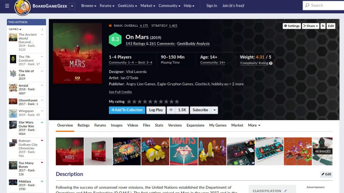Switch to the Versions tab
This screenshot has width=344, height=193.
[x=175, y=125]
